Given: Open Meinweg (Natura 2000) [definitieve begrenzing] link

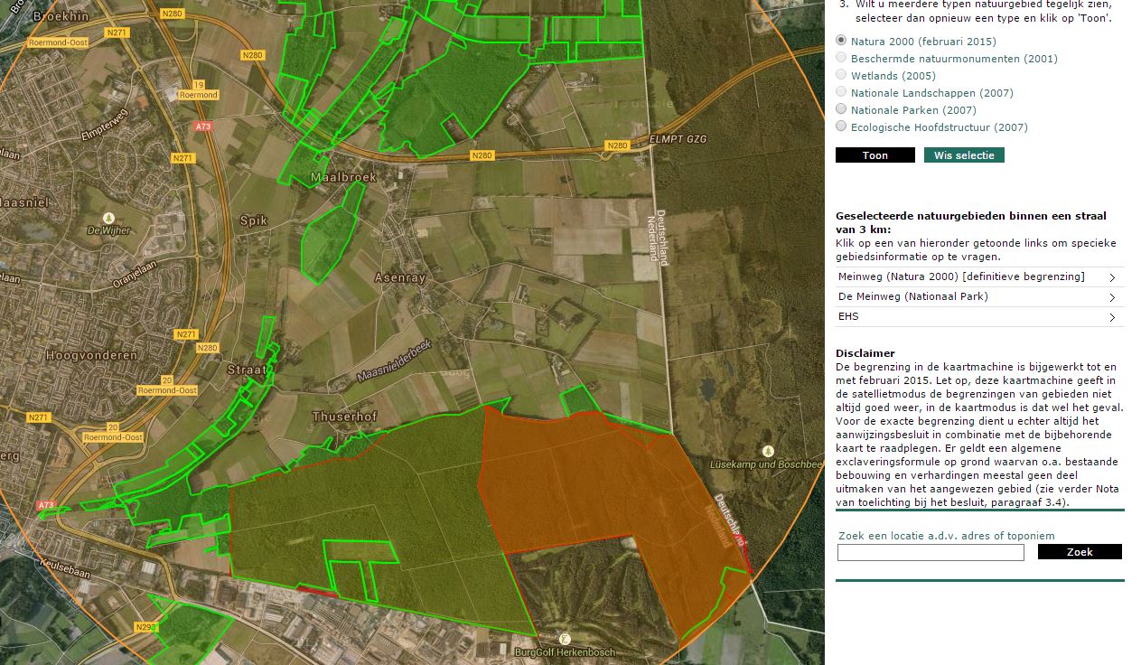Looking at the screenshot, I should [x=961, y=276].
